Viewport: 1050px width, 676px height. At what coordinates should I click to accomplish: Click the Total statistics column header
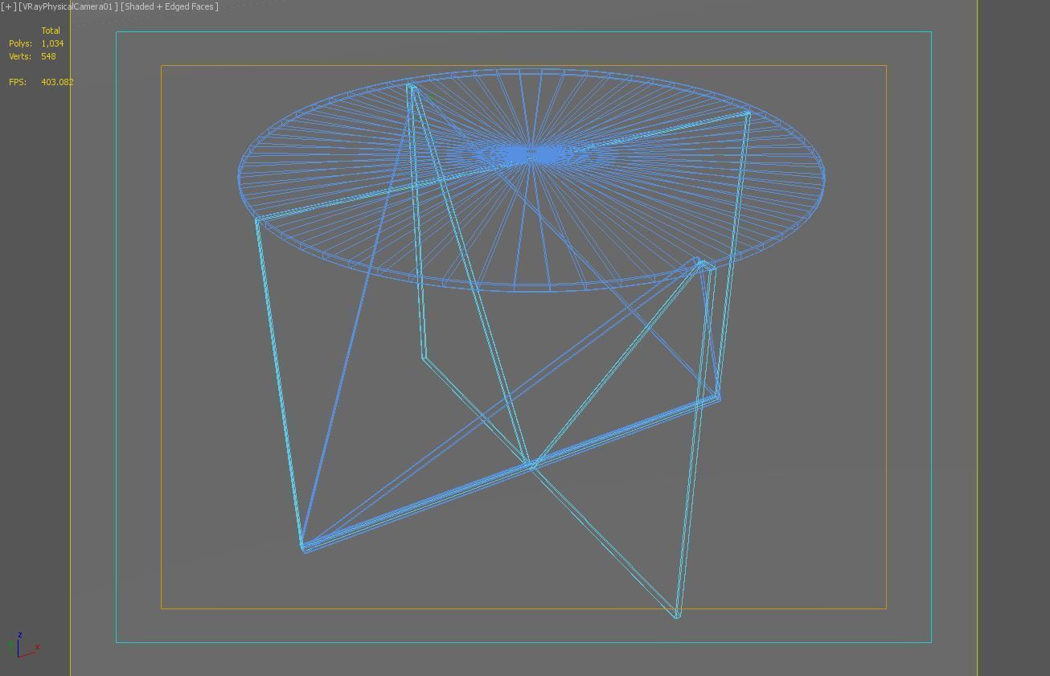51,31
